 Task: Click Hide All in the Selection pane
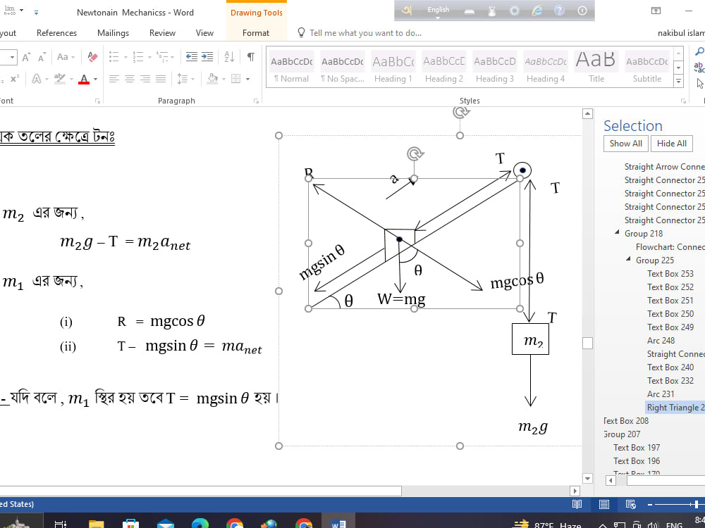tap(671, 143)
